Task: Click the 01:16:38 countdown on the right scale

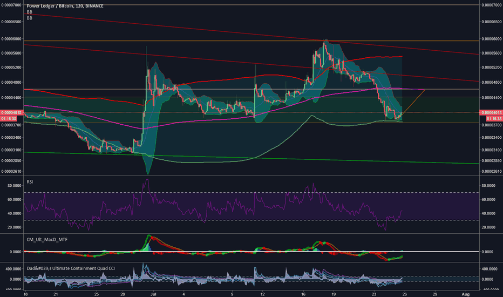Action: point(494,118)
